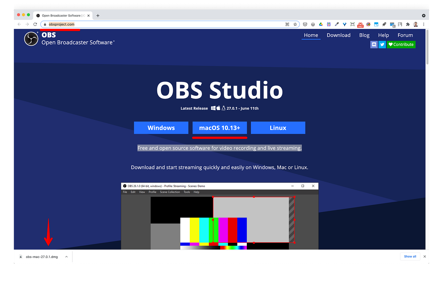
Task: Open Chrome's three-dot menu
Action: 424,24
